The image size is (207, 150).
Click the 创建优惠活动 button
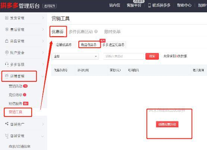coord(167,124)
